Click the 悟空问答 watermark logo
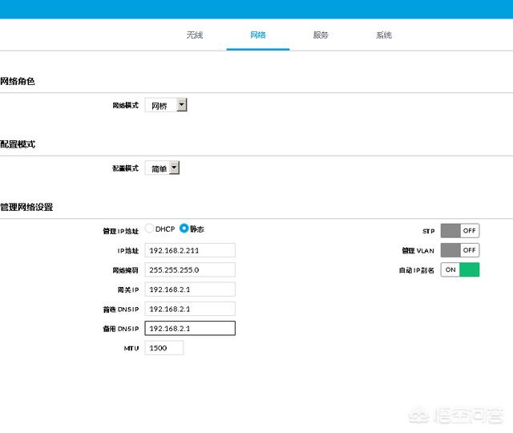Screen dimensions: 513x433 pos(457,415)
